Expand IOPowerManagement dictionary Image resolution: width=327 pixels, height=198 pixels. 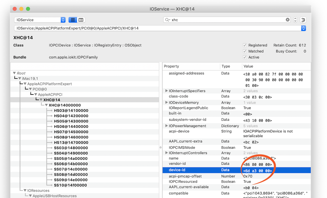coord(166,126)
